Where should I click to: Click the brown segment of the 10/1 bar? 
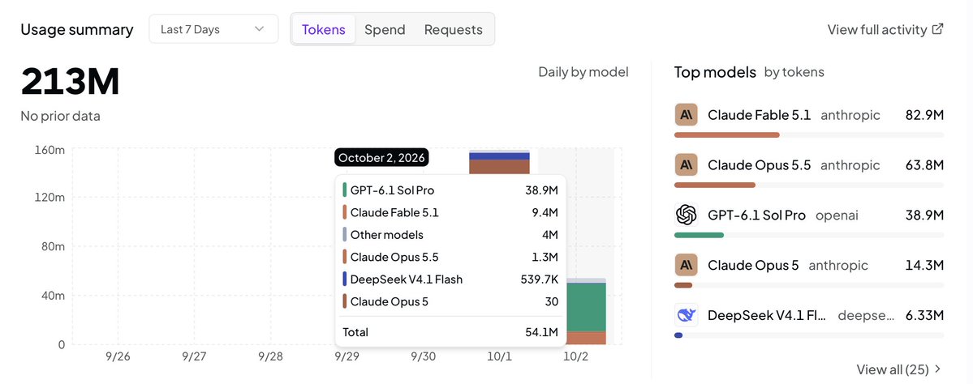[500, 167]
